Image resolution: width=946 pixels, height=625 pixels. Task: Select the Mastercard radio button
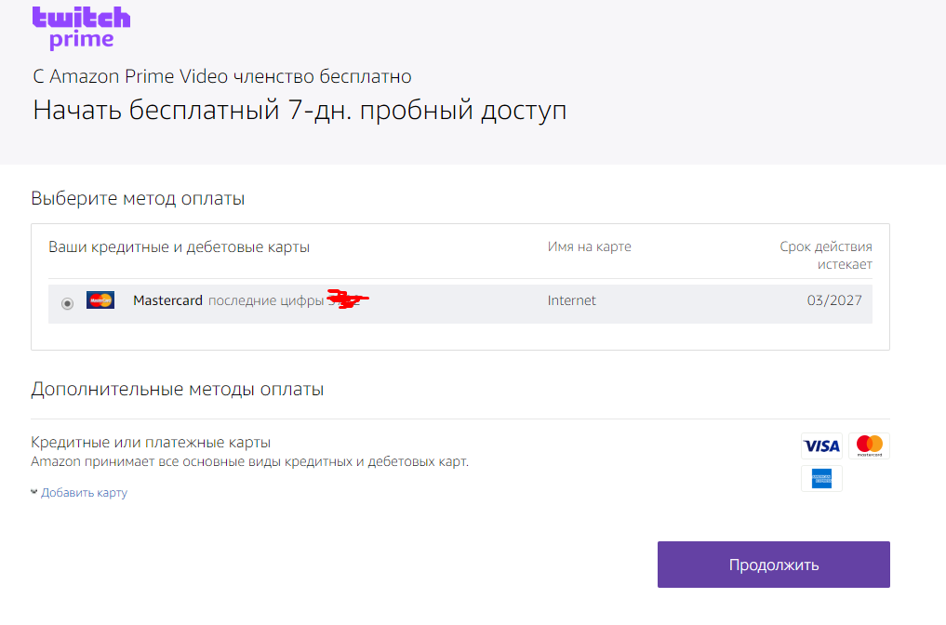tap(68, 303)
